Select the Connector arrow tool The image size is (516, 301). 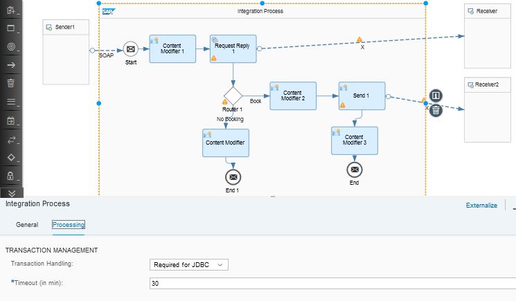coord(11,65)
